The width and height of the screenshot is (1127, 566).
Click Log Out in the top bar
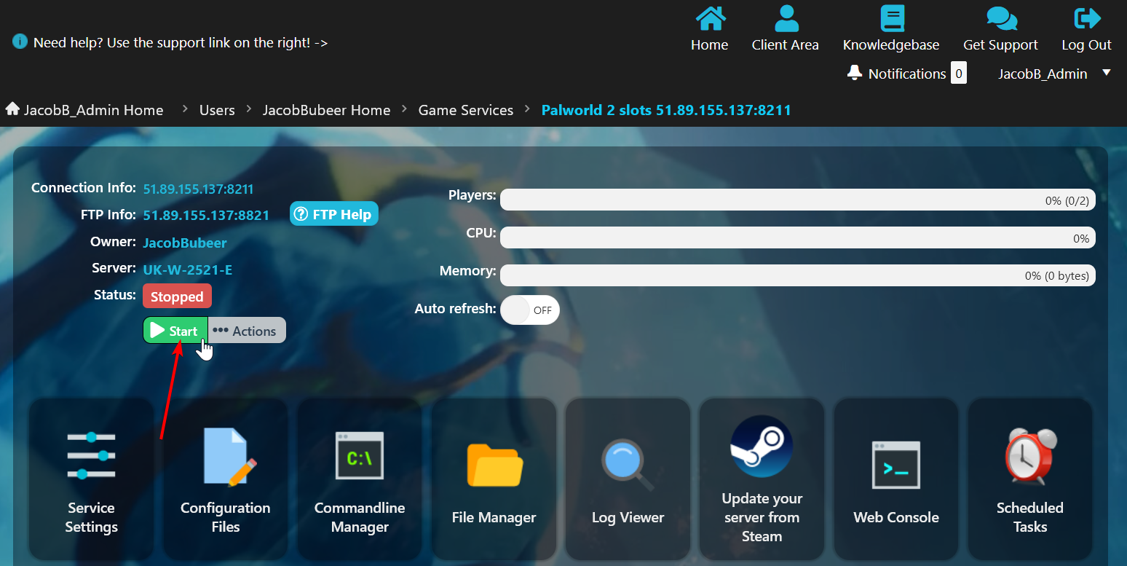pyautogui.click(x=1086, y=29)
